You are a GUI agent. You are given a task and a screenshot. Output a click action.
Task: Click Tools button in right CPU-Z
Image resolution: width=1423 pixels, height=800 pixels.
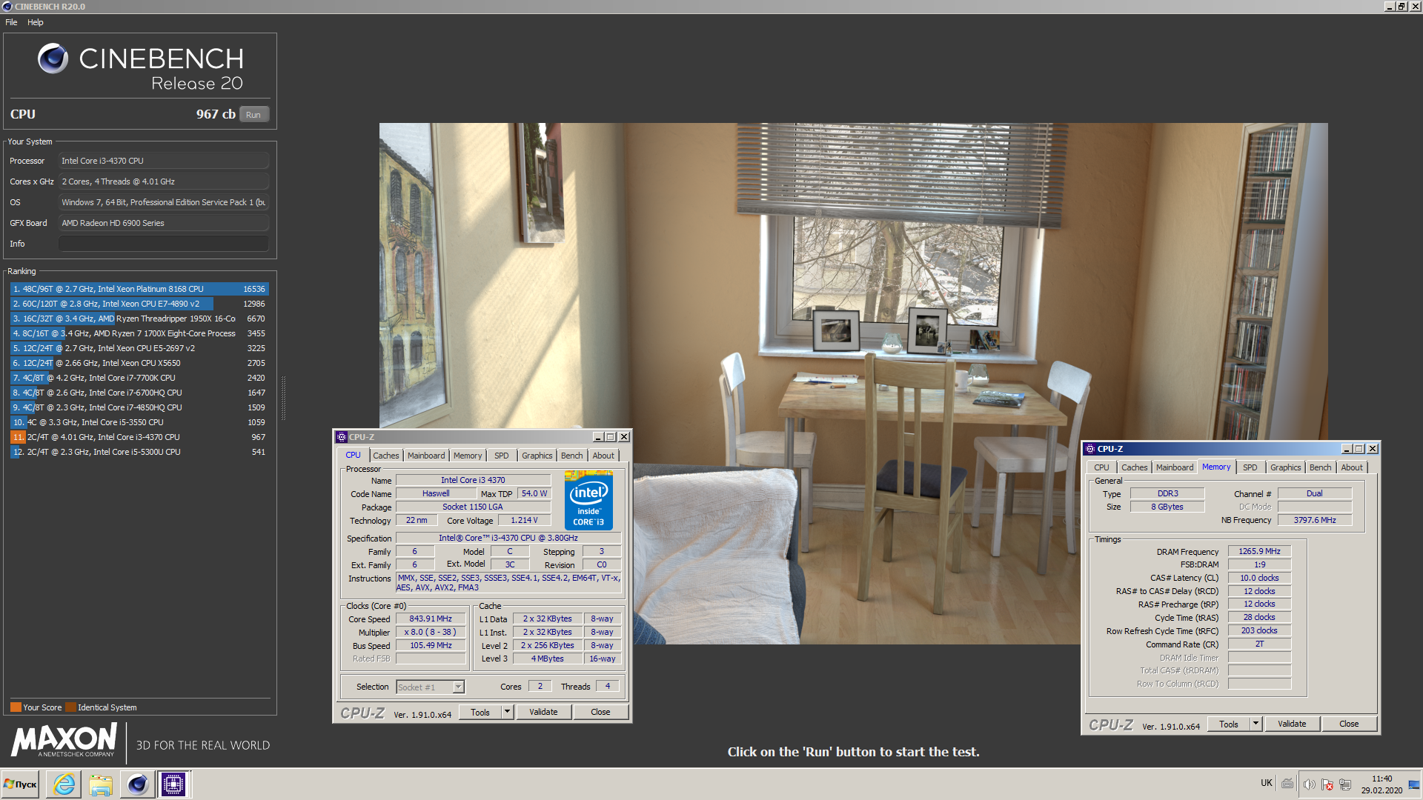click(x=1229, y=724)
